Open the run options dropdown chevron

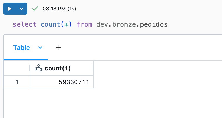click(21, 9)
